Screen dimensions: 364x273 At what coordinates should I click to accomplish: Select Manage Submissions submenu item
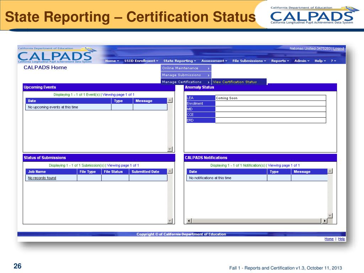tap(186, 75)
